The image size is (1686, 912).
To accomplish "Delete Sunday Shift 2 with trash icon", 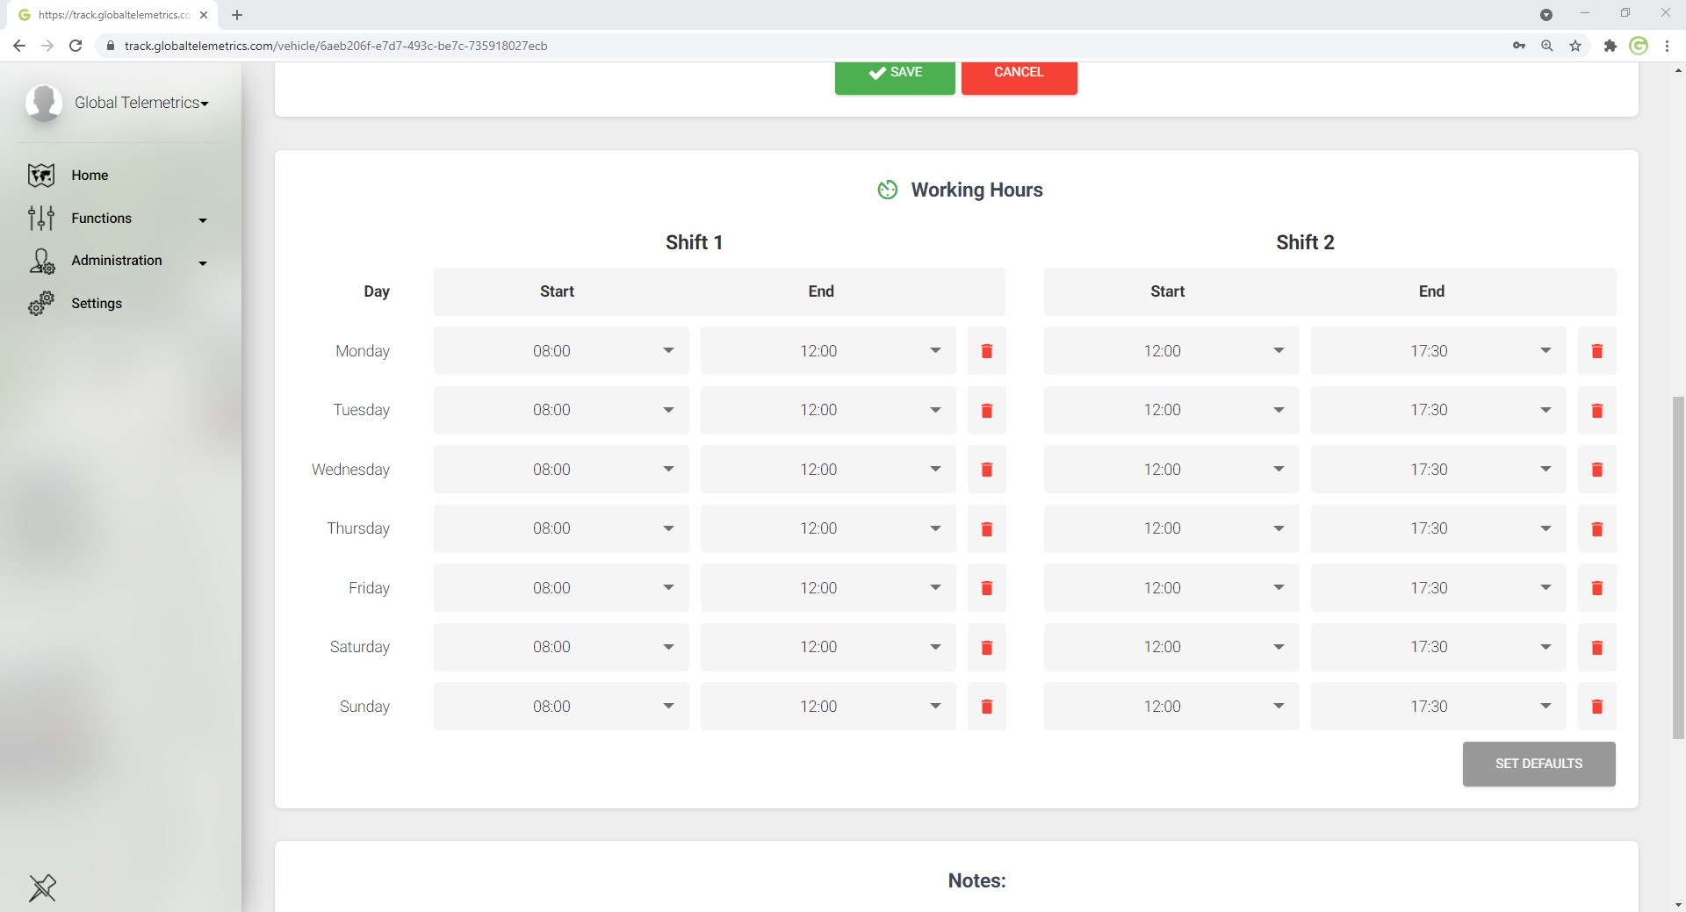I will [x=1596, y=707].
